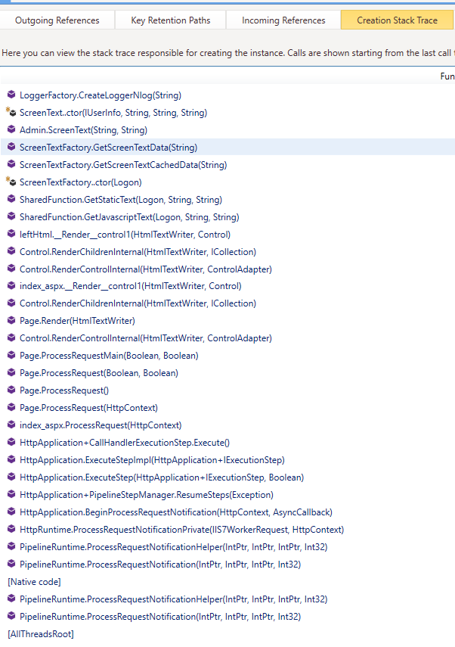This screenshot has height=647, width=455.
Task: Click the icon beside Page.ProcessRequest(HttpContext)
Action: [11, 407]
